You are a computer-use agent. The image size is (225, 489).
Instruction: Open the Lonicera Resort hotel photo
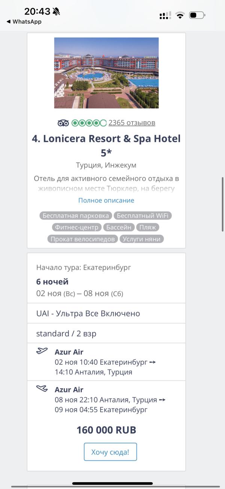(106, 73)
